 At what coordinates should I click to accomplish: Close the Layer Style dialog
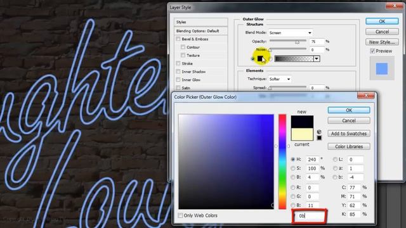tap(395, 6)
